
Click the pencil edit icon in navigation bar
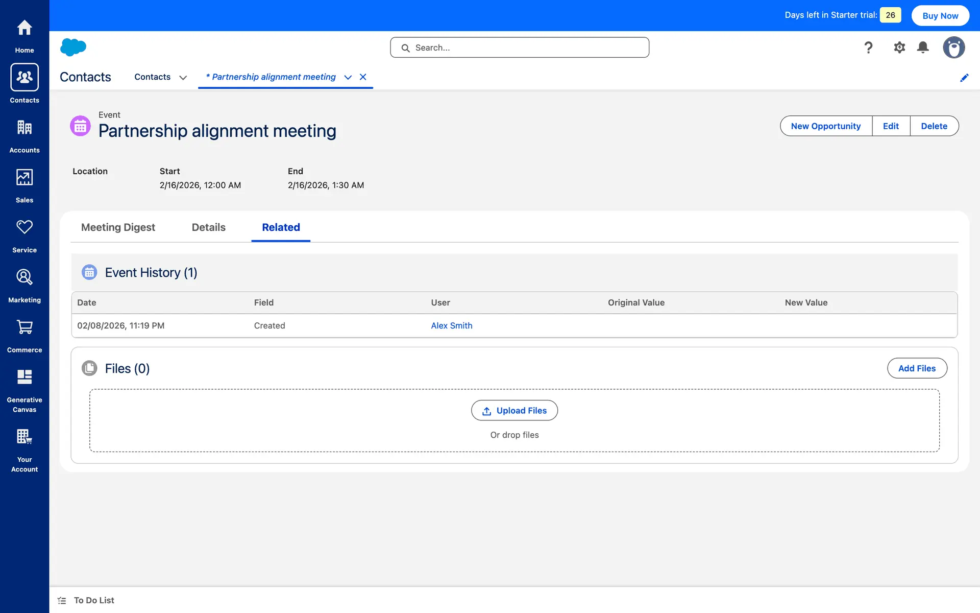964,78
